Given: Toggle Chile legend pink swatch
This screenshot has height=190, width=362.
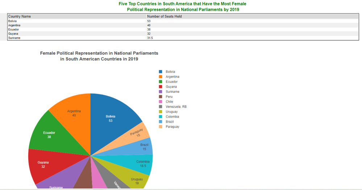Looking at the screenshot, I should tap(161, 102).
